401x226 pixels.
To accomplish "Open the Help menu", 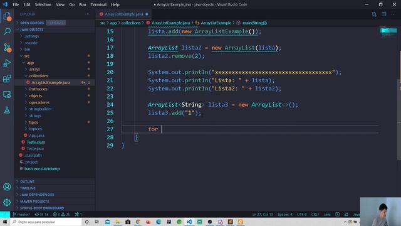I will click(x=115, y=4).
